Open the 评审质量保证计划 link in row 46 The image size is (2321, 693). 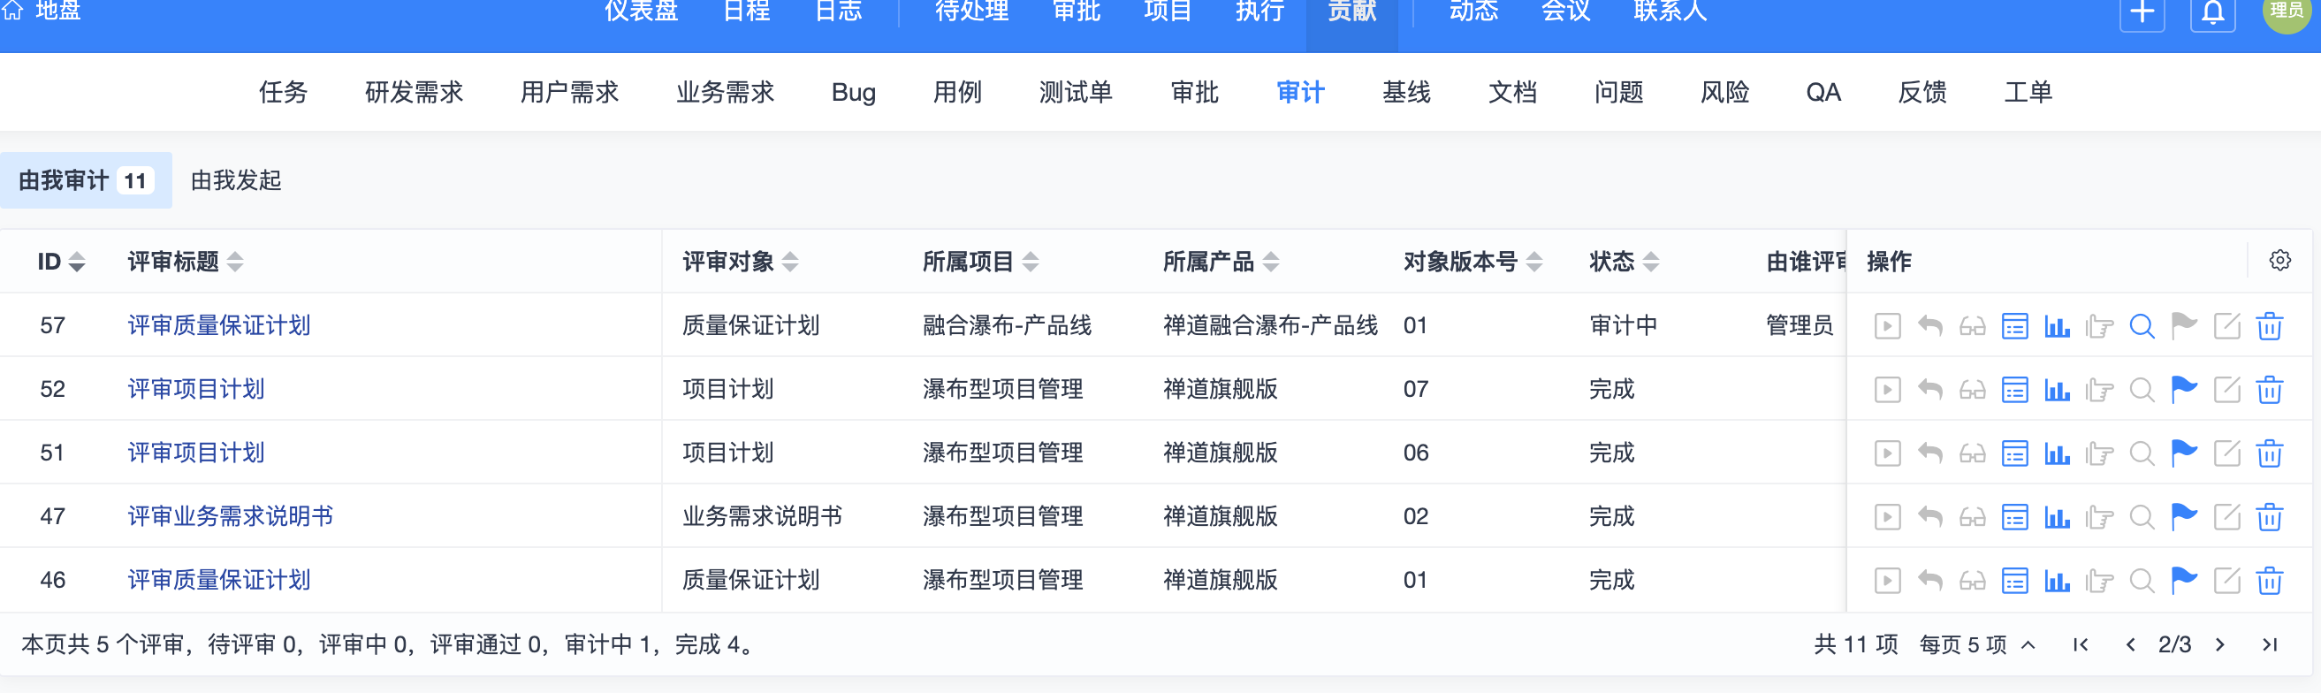[219, 581]
